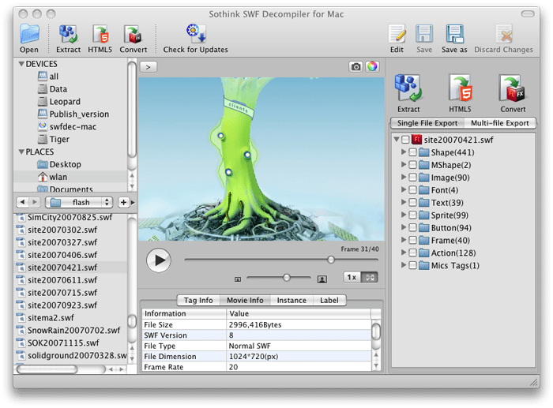Click the top toolbar HTML5 icon
Image resolution: width=553 pixels, height=408 pixels.
[x=100, y=34]
